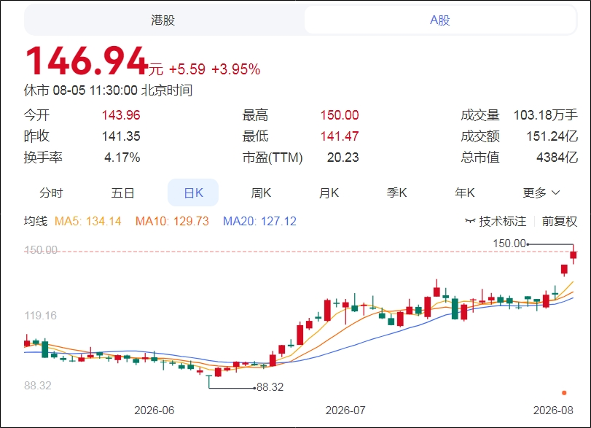Click the 最低 value 141.47
The image size is (591, 428).
tap(340, 136)
